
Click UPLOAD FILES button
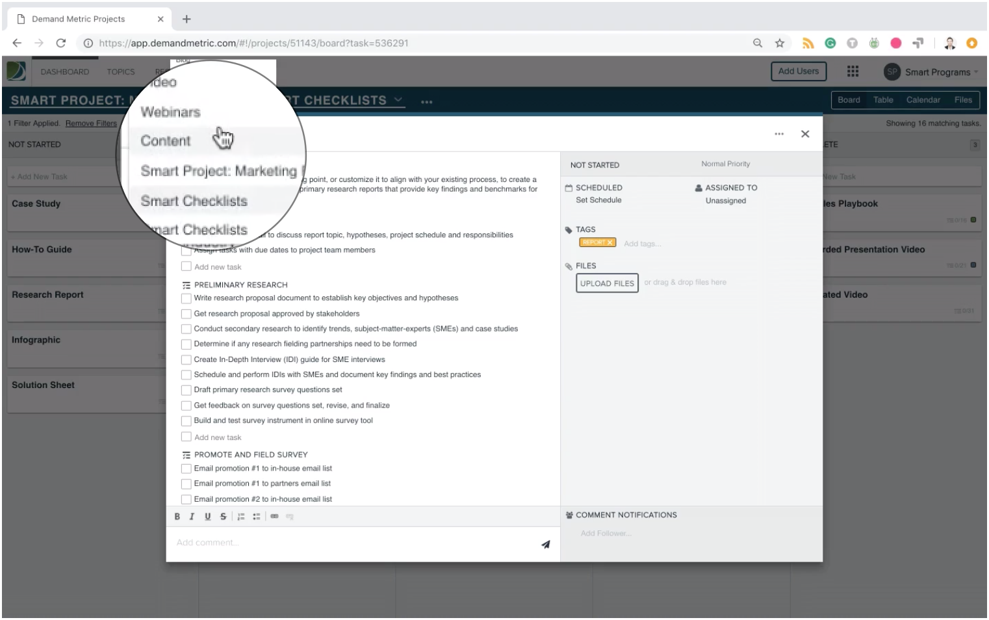607,283
